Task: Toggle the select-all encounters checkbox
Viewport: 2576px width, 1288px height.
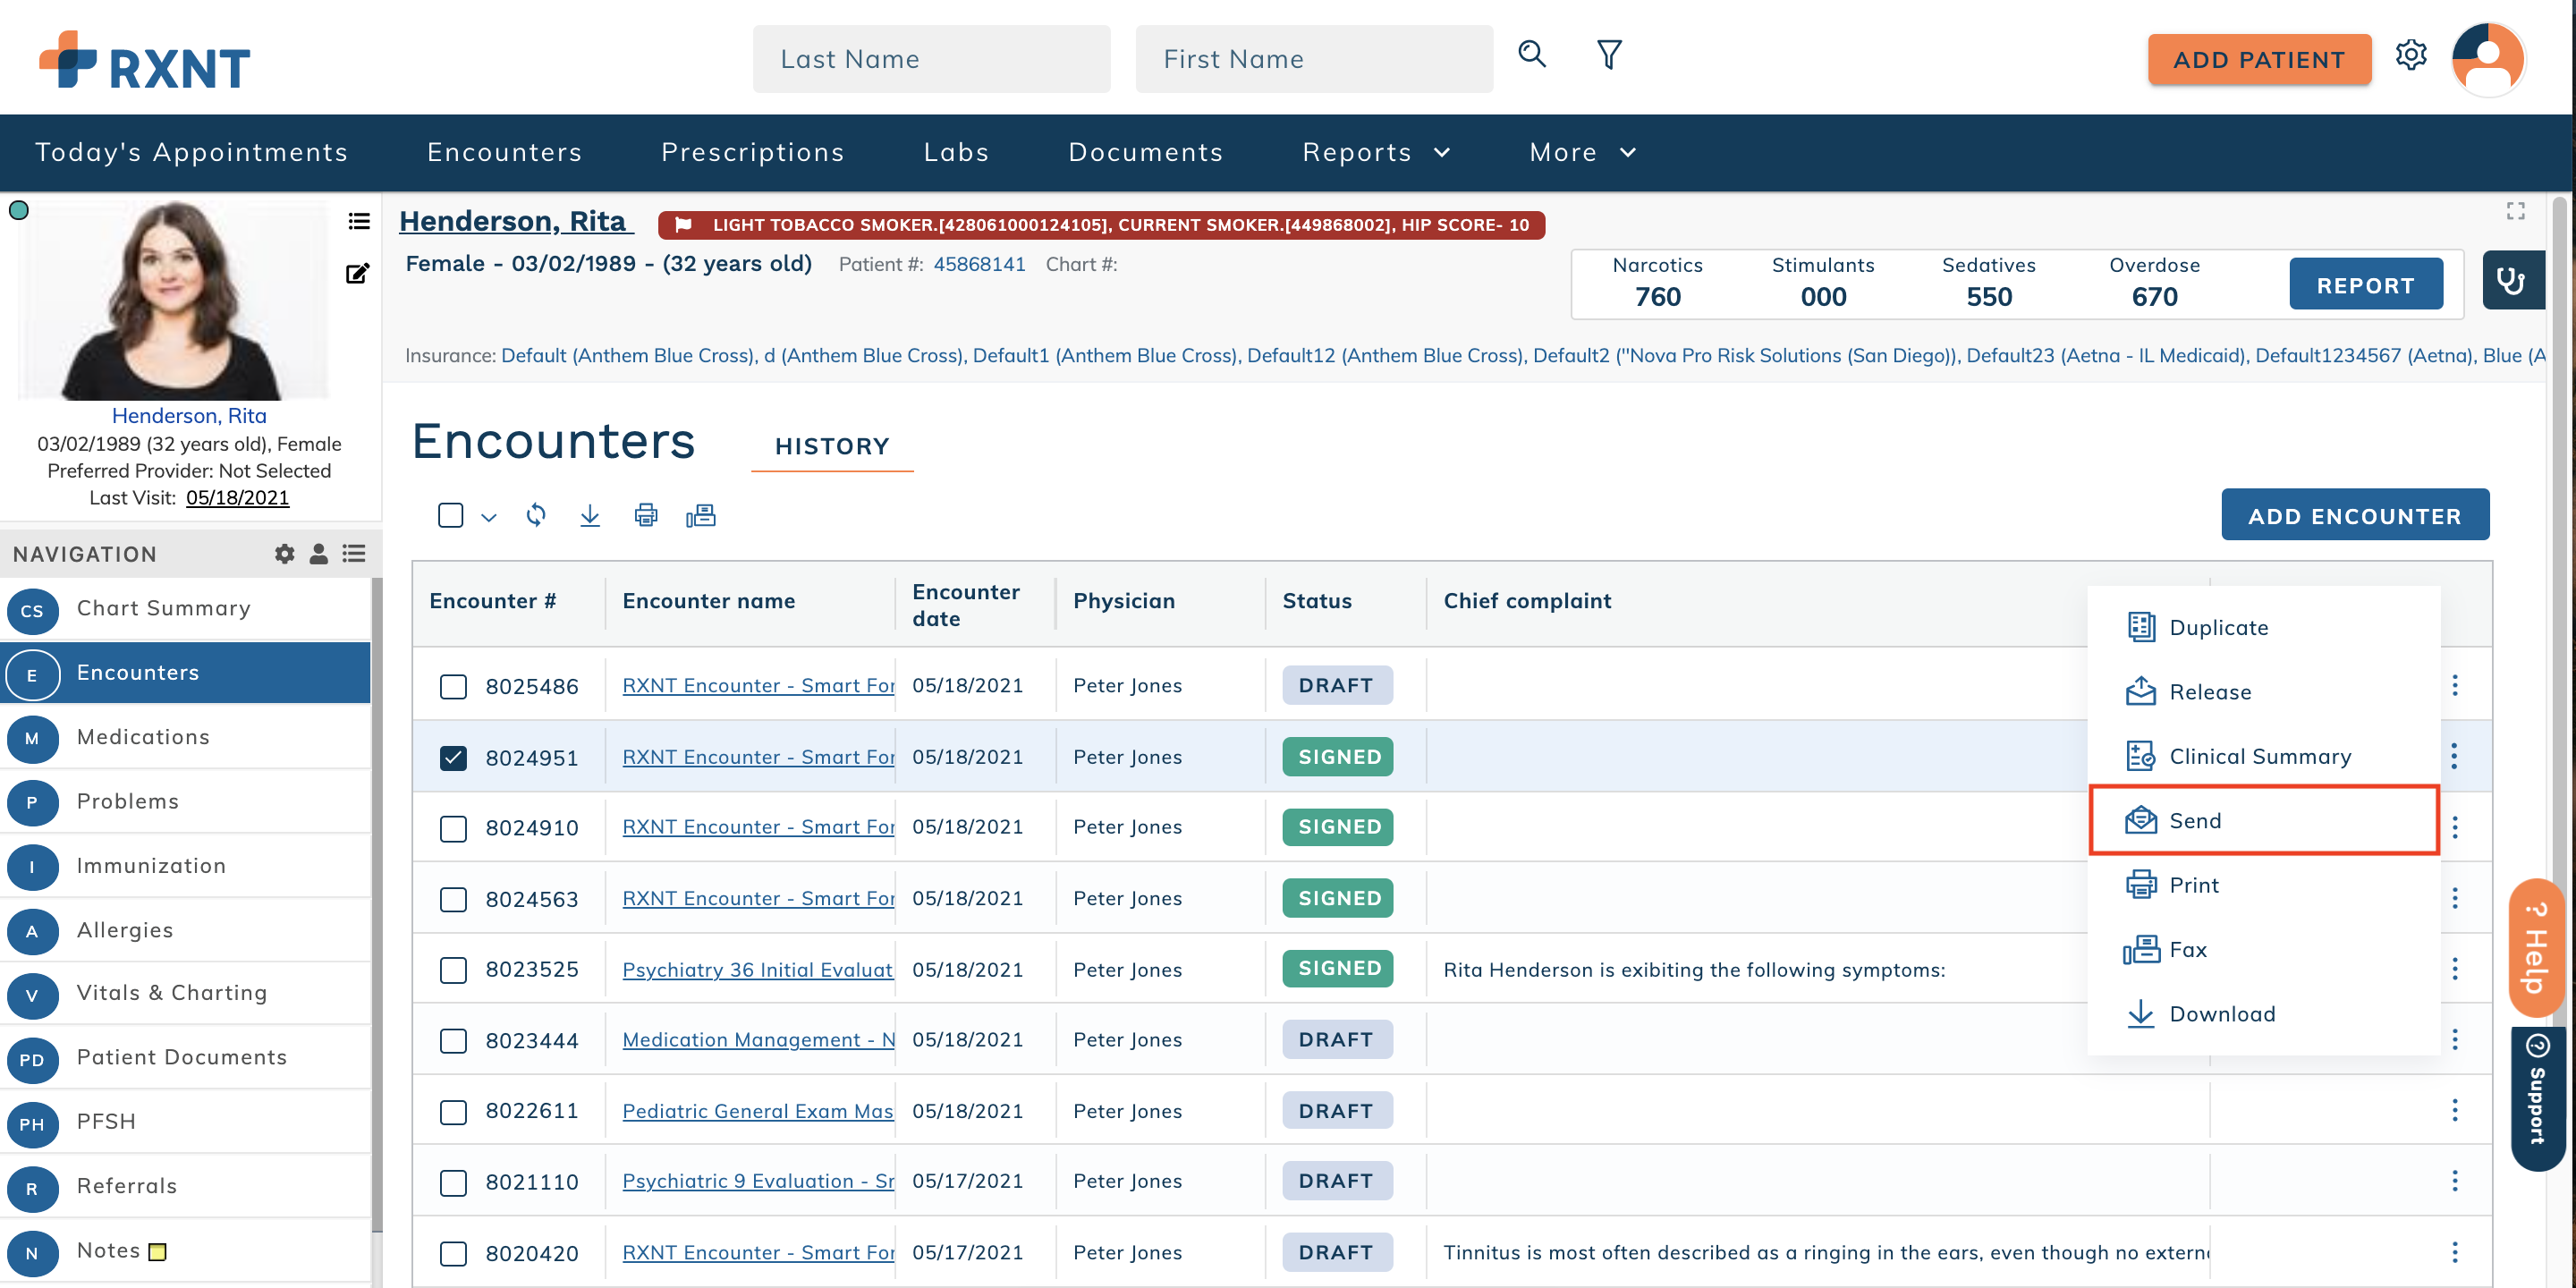Action: (x=451, y=515)
